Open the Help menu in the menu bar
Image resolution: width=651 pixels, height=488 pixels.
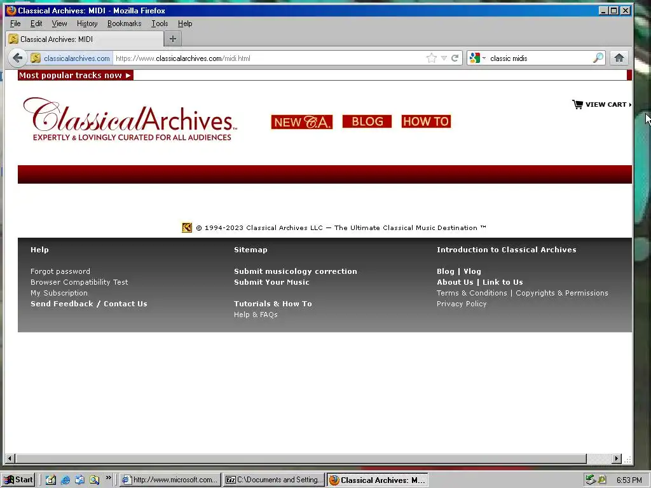click(185, 24)
